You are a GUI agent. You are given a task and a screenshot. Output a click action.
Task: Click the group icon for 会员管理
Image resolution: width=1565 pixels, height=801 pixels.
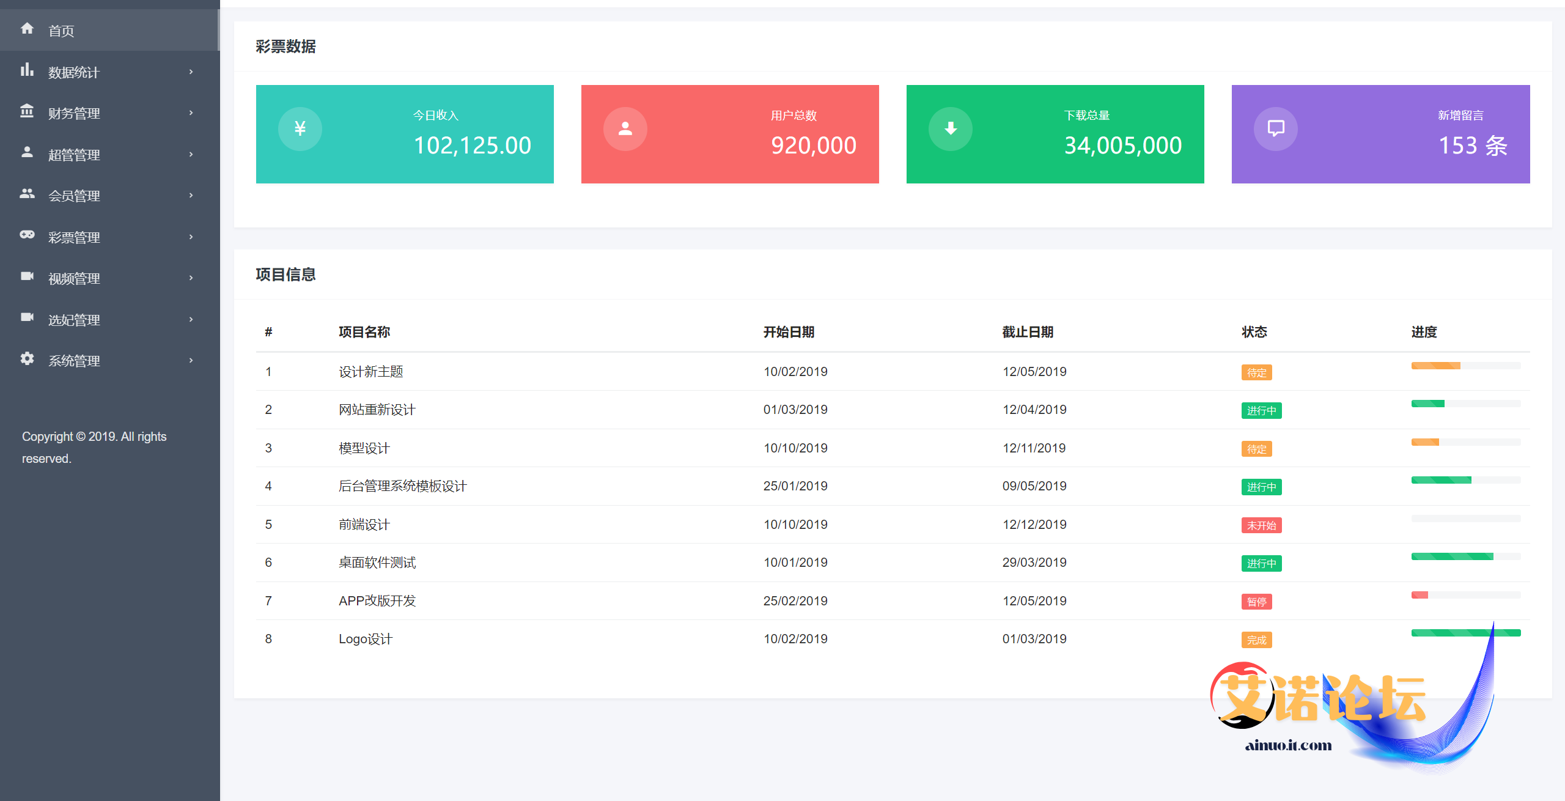tap(27, 193)
